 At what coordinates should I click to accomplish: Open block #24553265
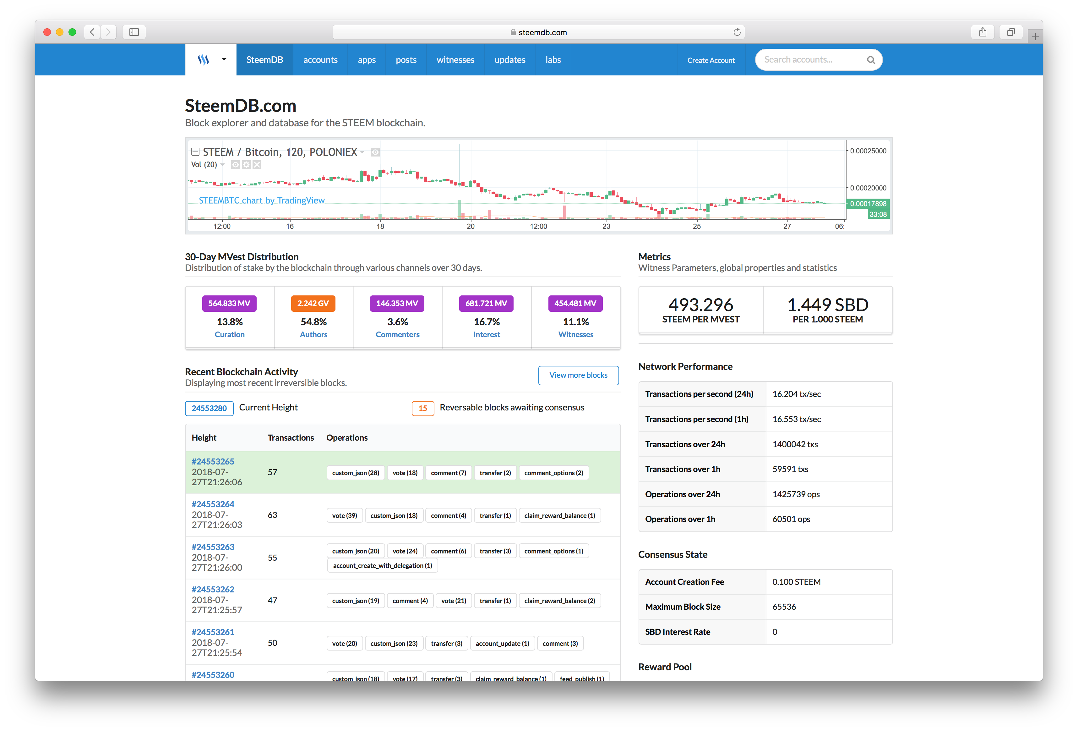click(213, 461)
